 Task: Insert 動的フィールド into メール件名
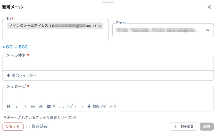(22, 75)
